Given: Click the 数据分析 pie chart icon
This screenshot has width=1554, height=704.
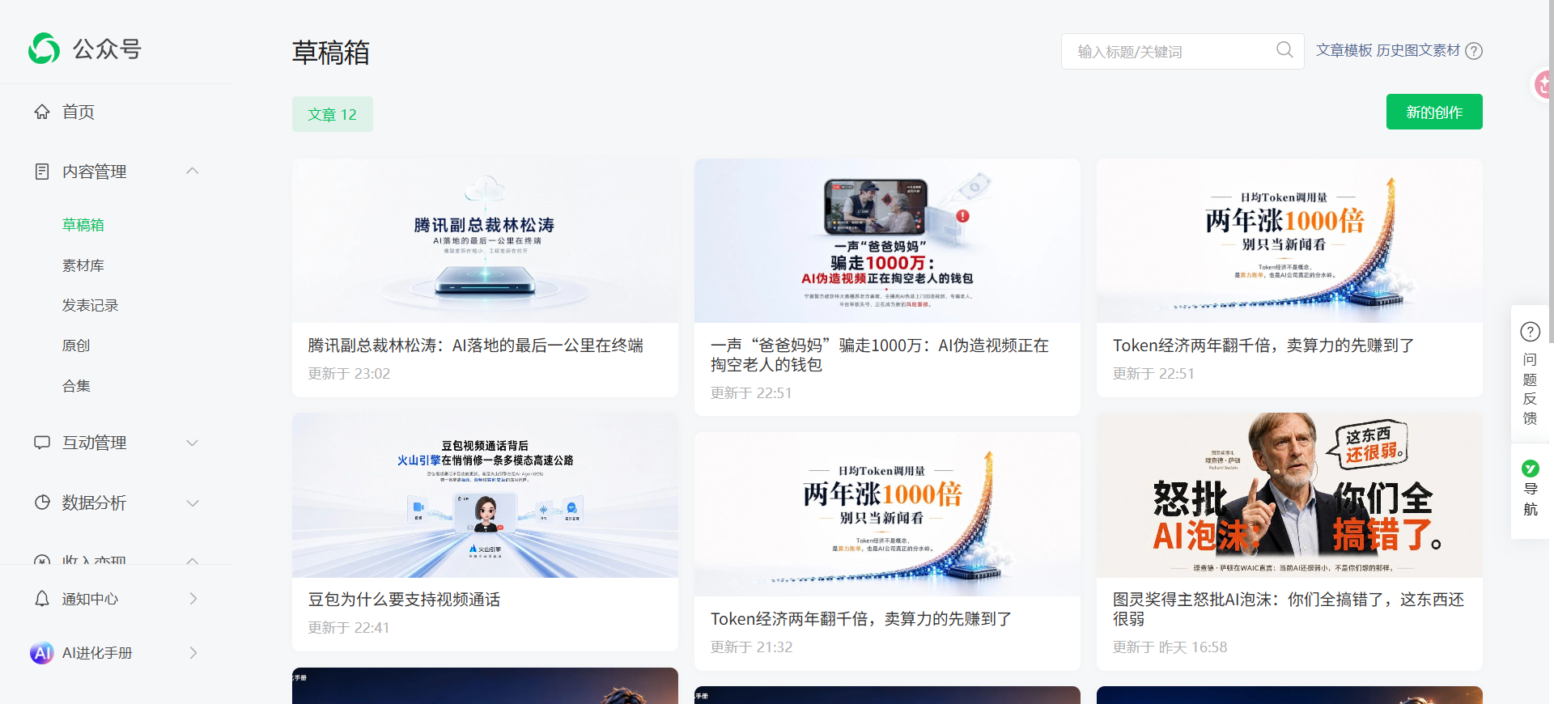Looking at the screenshot, I should tap(42, 503).
